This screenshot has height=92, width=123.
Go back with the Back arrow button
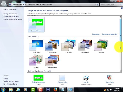pyautogui.click(x=2, y=5)
